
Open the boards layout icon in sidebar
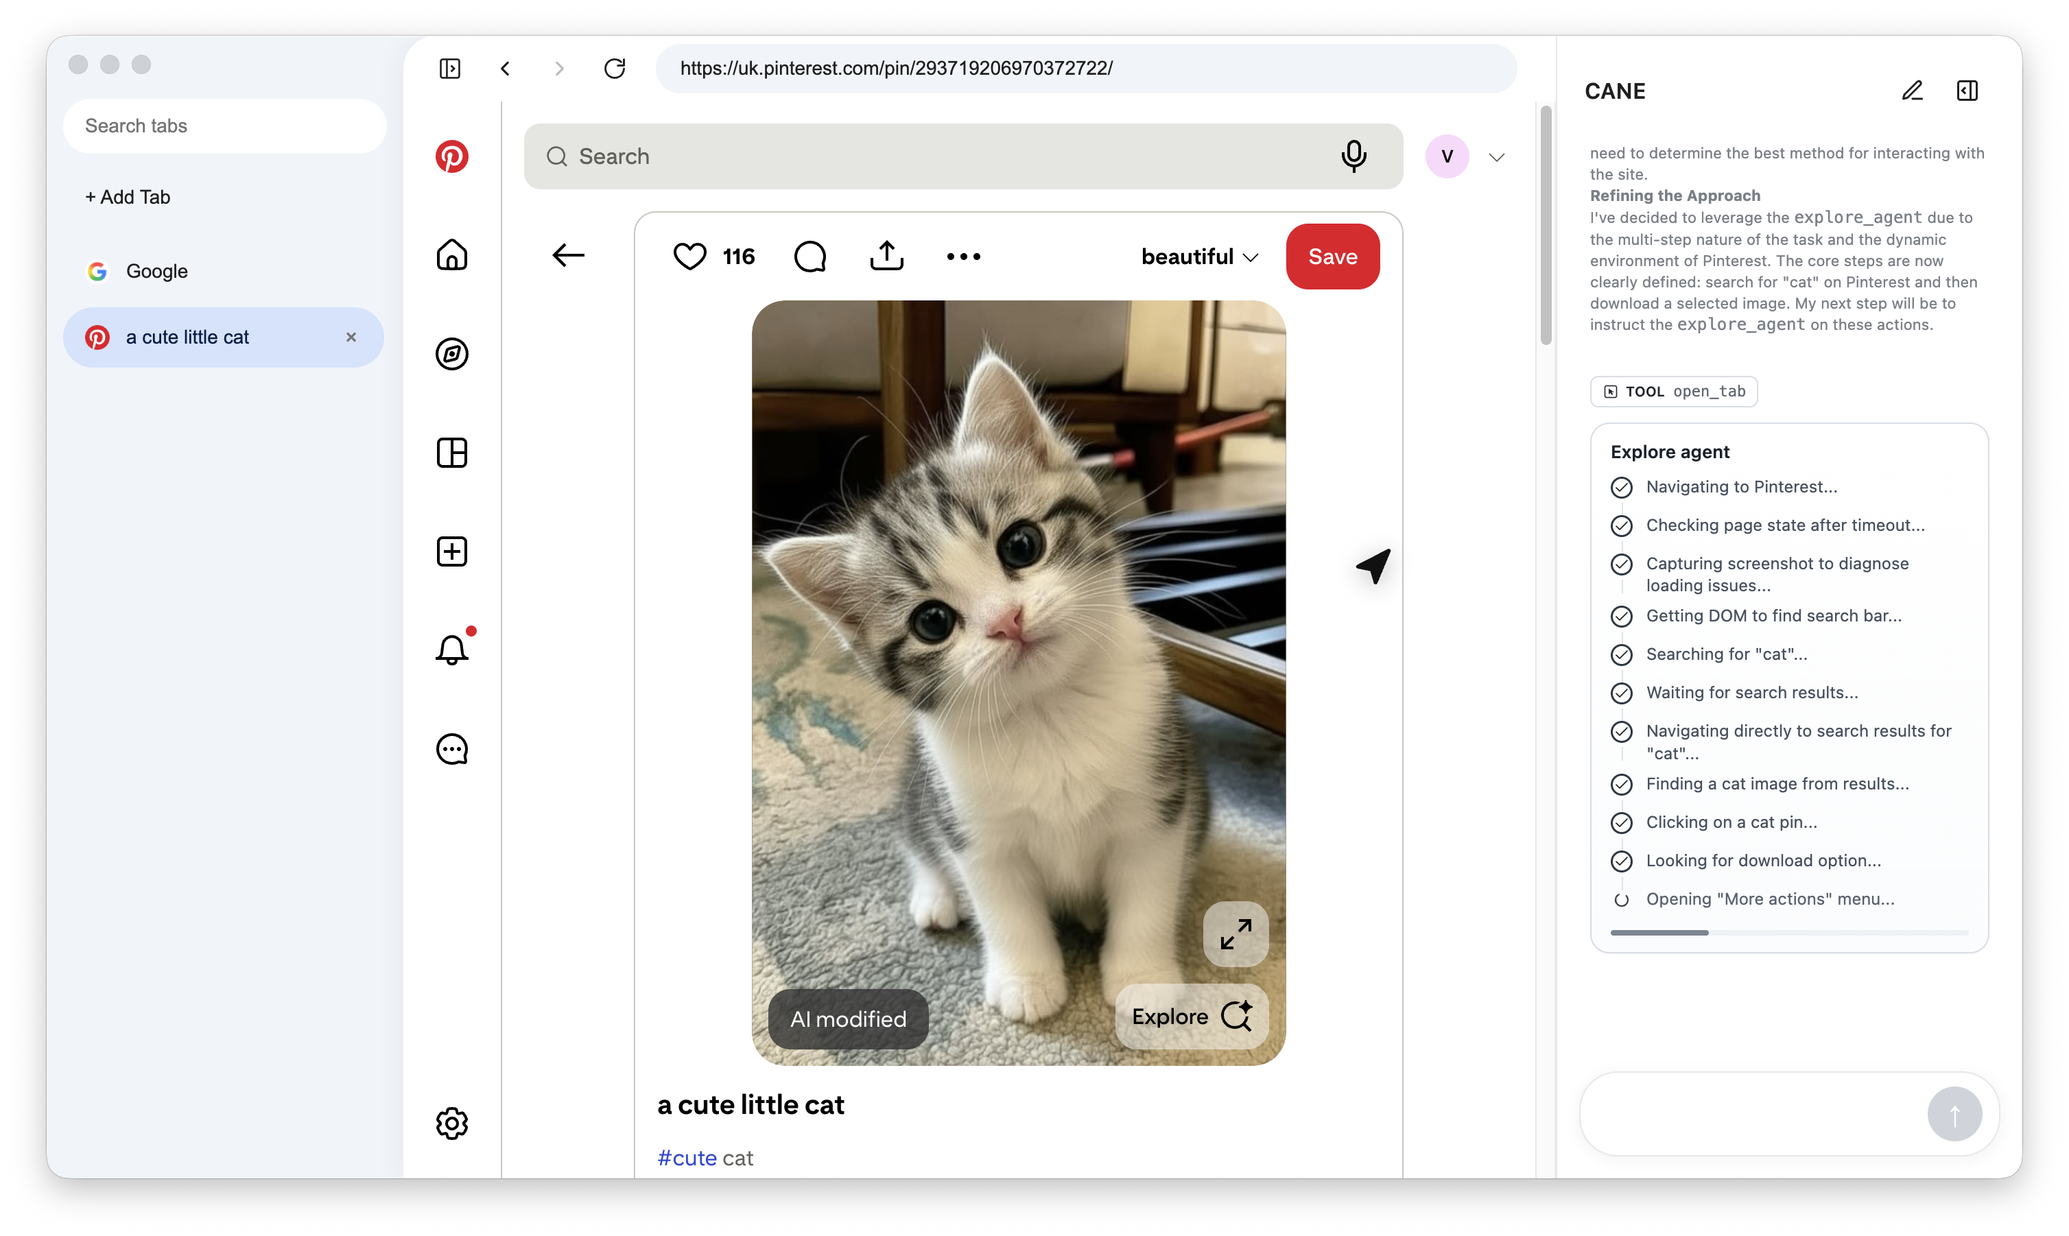tap(451, 453)
